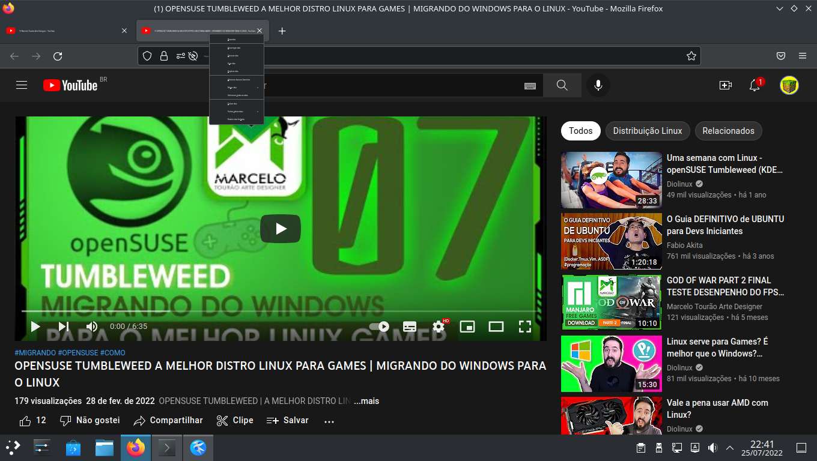Viewport: 817px width, 461px height.
Task: Skip to next video with the next button
Action: [x=64, y=327]
